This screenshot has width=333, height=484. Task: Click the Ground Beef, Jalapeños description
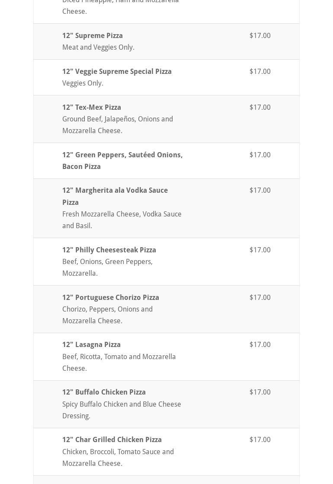(x=118, y=125)
